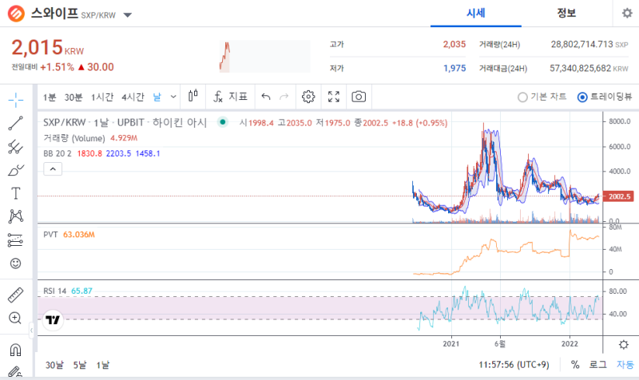
Task: Toggle 자동 auto scale
Action: tap(625, 365)
